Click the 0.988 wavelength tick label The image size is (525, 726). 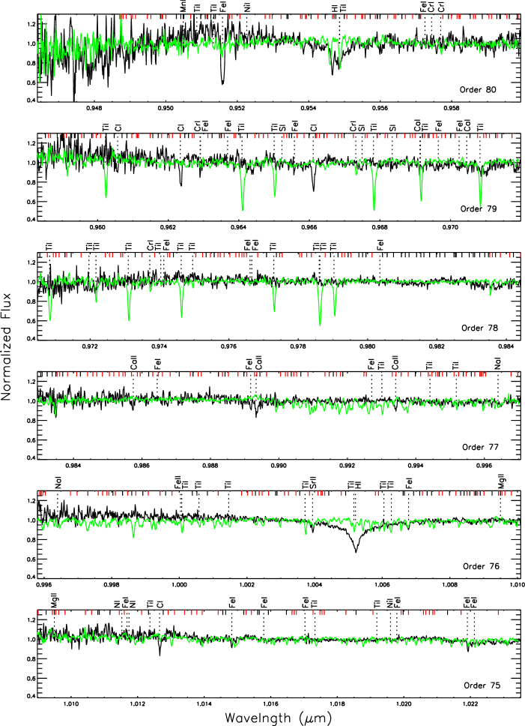pos(210,466)
